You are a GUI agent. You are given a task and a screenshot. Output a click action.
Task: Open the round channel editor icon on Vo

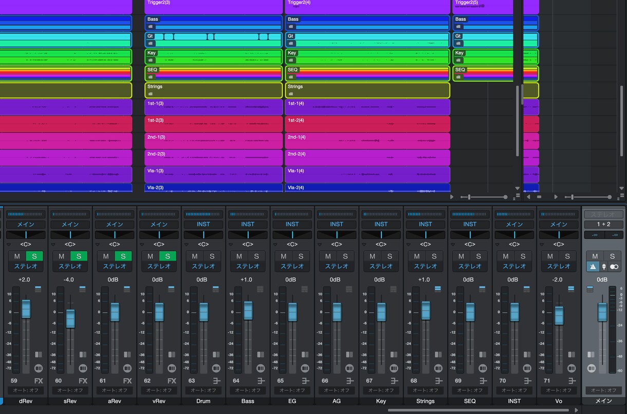point(571,368)
